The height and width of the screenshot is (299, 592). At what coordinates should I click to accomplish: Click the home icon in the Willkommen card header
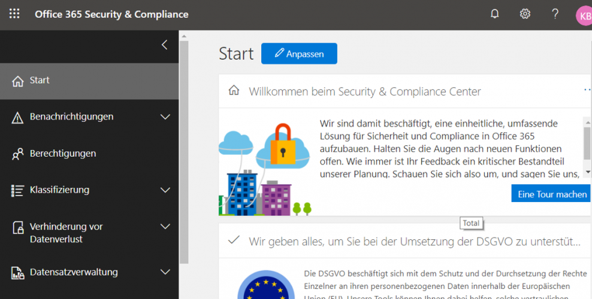pos(234,90)
